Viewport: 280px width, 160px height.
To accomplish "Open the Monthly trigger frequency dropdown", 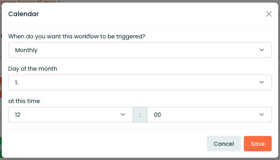I will 140,50.
